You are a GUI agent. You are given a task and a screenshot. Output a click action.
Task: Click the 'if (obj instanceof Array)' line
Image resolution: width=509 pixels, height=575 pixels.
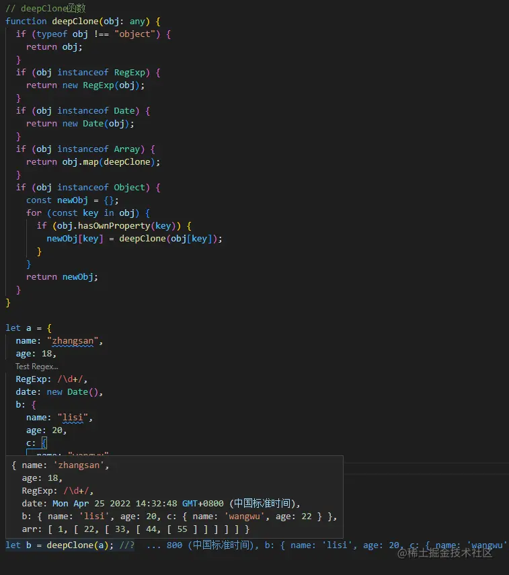point(85,149)
